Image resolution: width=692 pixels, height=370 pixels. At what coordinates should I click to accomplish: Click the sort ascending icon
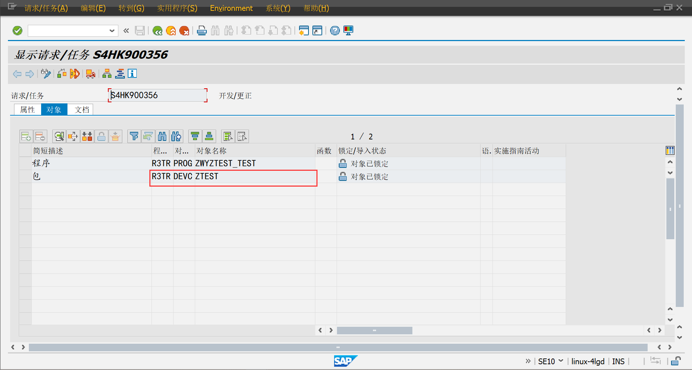point(195,137)
